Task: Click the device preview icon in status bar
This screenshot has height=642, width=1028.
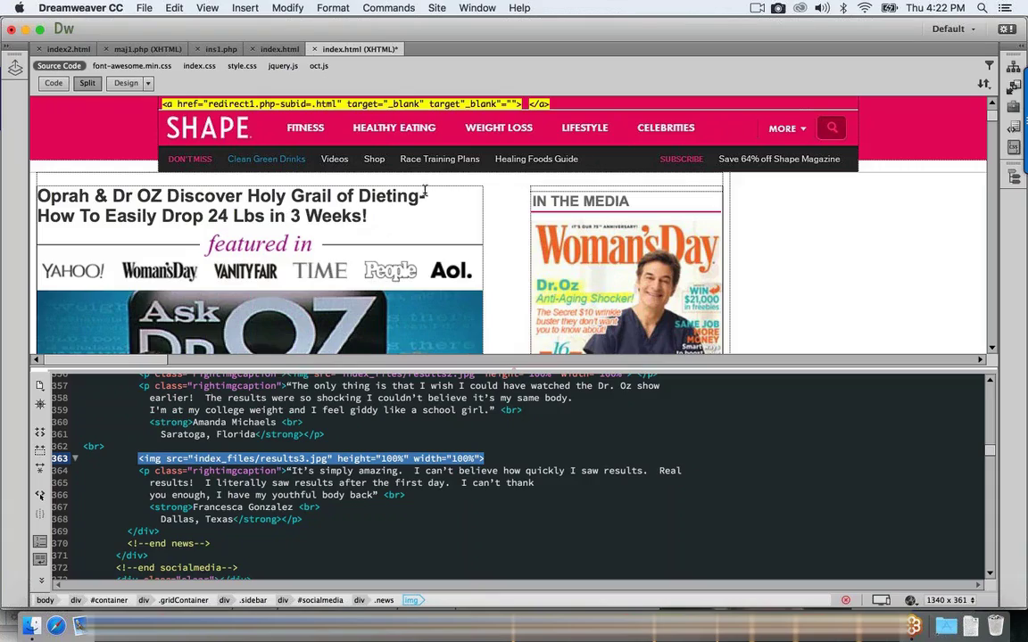Action: click(881, 600)
